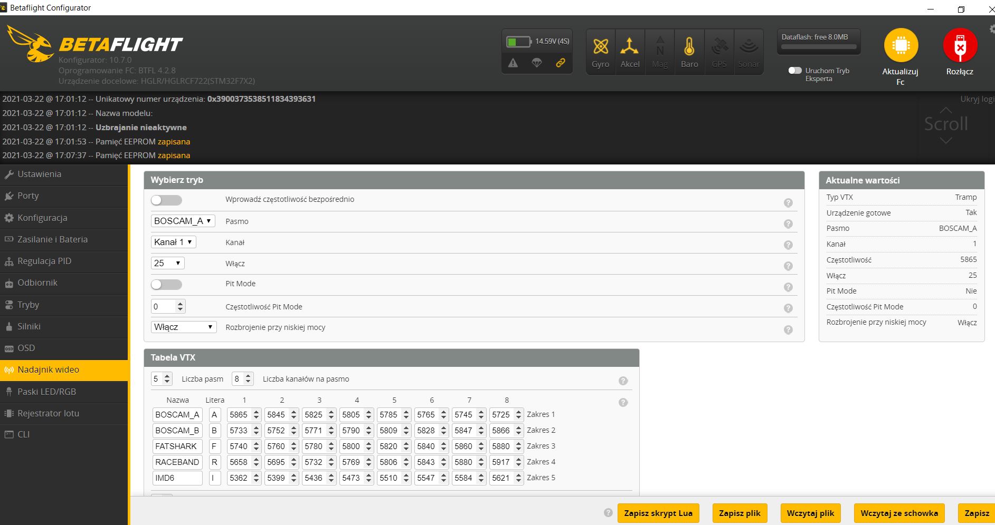Open help for Wprowadź częstotliwość bezpośrednio
The height and width of the screenshot is (525, 995).
[x=788, y=203]
